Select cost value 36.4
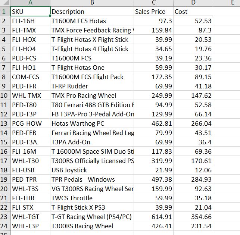This screenshot has width=240, height=235. 193,142
